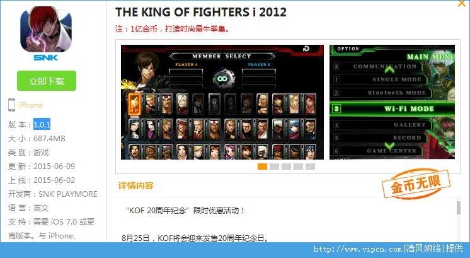Viewport: 470px width, 258px height.
Task: Click the green down chevron near Game Center
Action: coord(389,146)
